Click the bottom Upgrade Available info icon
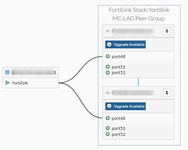188x150 pixels. coord(109,106)
